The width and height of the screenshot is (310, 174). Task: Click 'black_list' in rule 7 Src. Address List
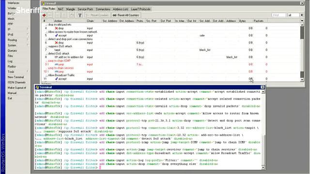tap(204, 50)
